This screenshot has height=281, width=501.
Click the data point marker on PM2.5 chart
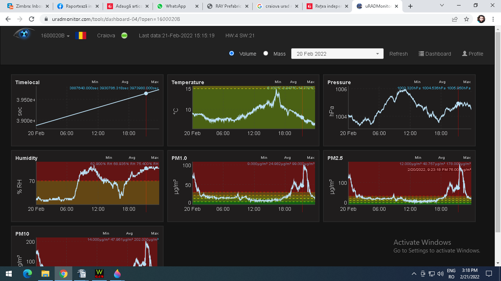tap(458, 188)
